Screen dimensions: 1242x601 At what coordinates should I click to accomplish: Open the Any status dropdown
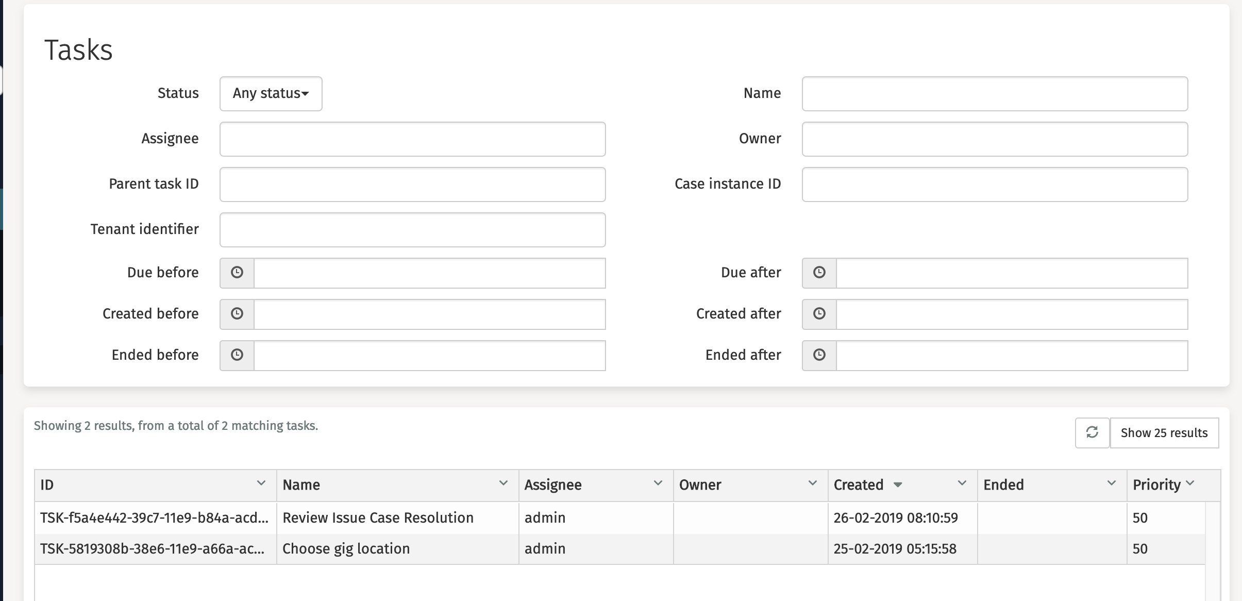pos(271,93)
